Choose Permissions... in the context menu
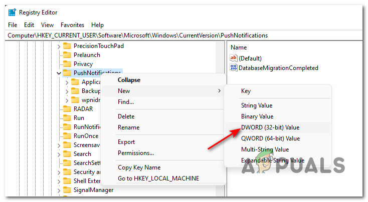The height and width of the screenshot is (202, 368). (162, 153)
